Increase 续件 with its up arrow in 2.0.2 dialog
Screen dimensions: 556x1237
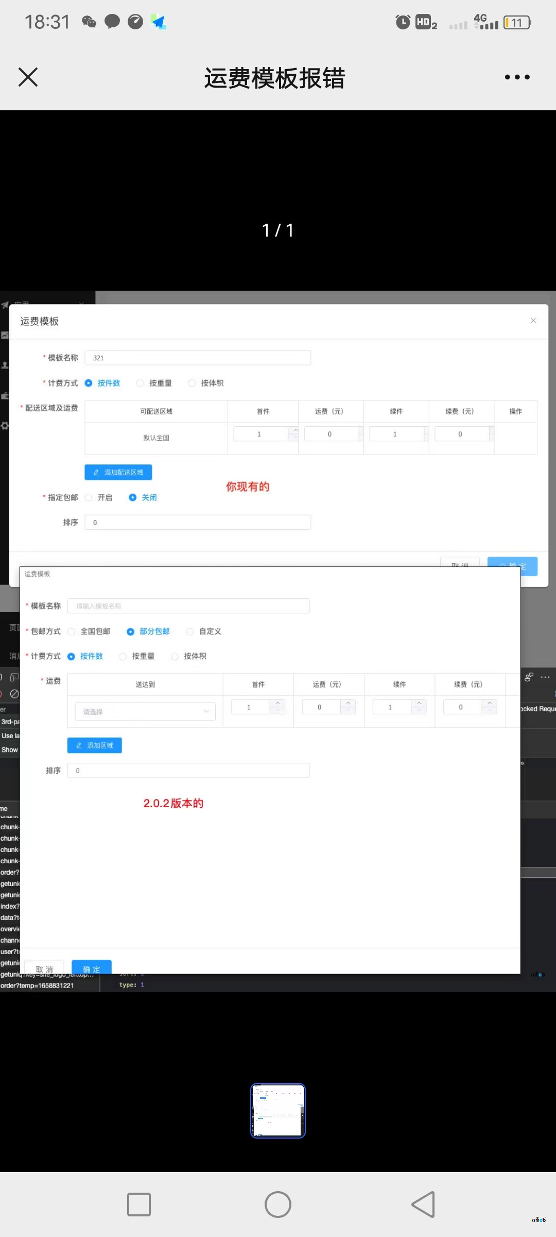coord(419,703)
